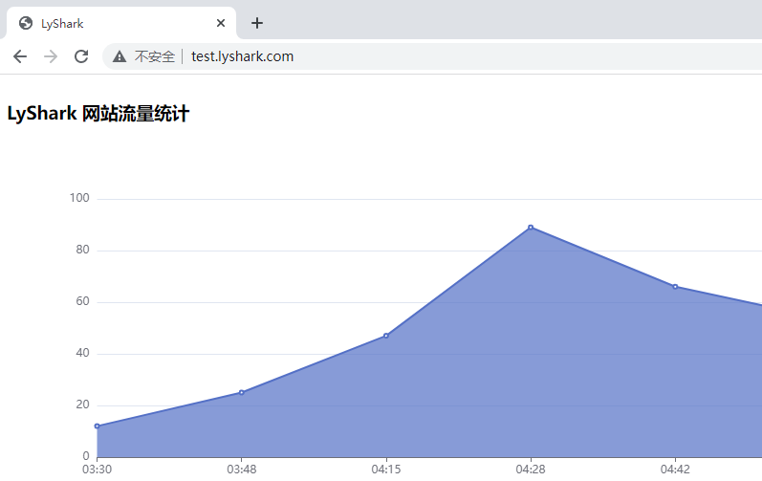Click the data point marker at 04:42
The width and height of the screenshot is (762, 481).
click(675, 286)
